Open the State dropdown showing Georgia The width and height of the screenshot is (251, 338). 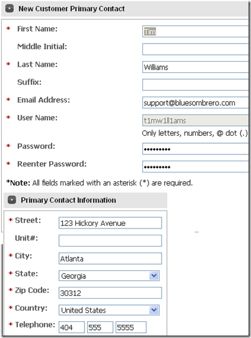pyautogui.click(x=109, y=276)
